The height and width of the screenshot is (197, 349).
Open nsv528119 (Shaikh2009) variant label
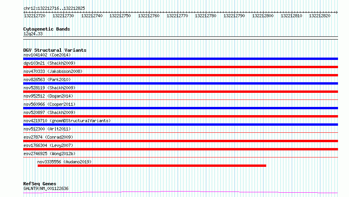(x=49, y=88)
